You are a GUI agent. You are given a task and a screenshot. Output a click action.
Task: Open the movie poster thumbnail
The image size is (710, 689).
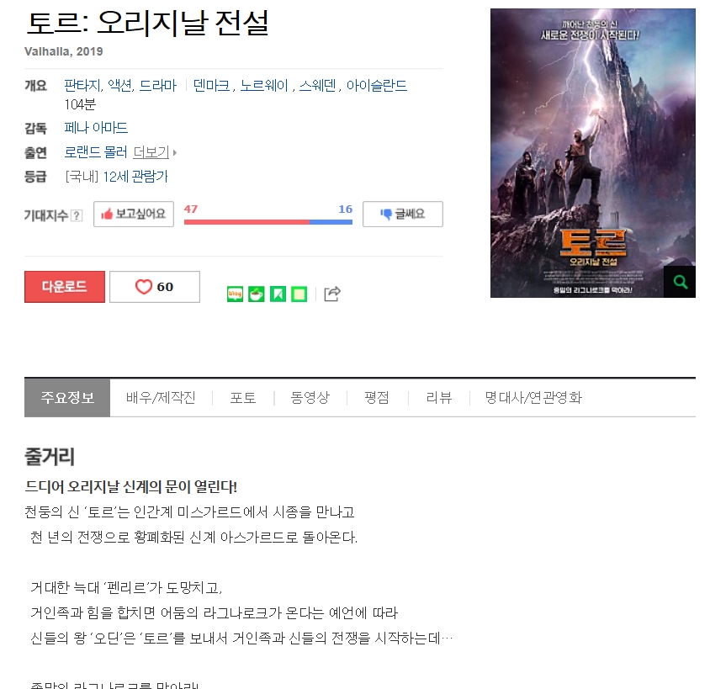pyautogui.click(x=593, y=153)
